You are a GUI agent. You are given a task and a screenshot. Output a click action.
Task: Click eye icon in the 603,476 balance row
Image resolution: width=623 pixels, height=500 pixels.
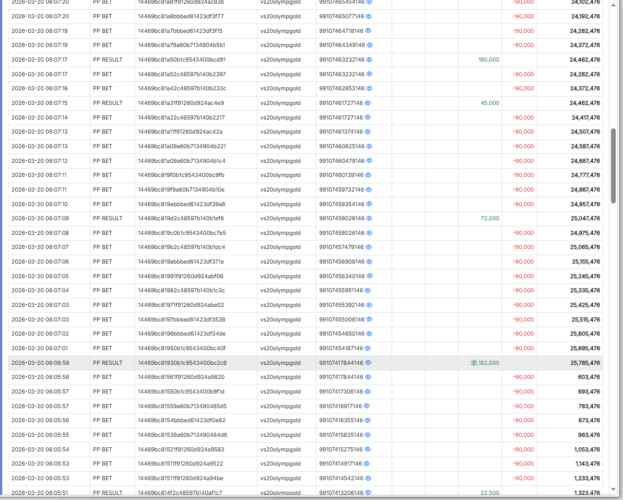368,377
